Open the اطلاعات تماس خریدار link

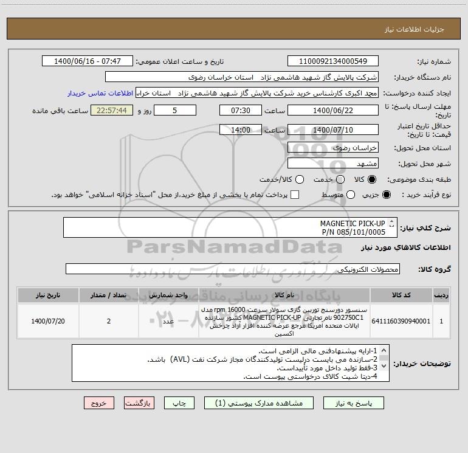(x=100, y=93)
